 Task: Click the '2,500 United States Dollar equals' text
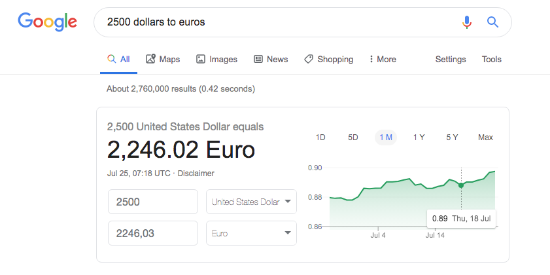(x=185, y=126)
